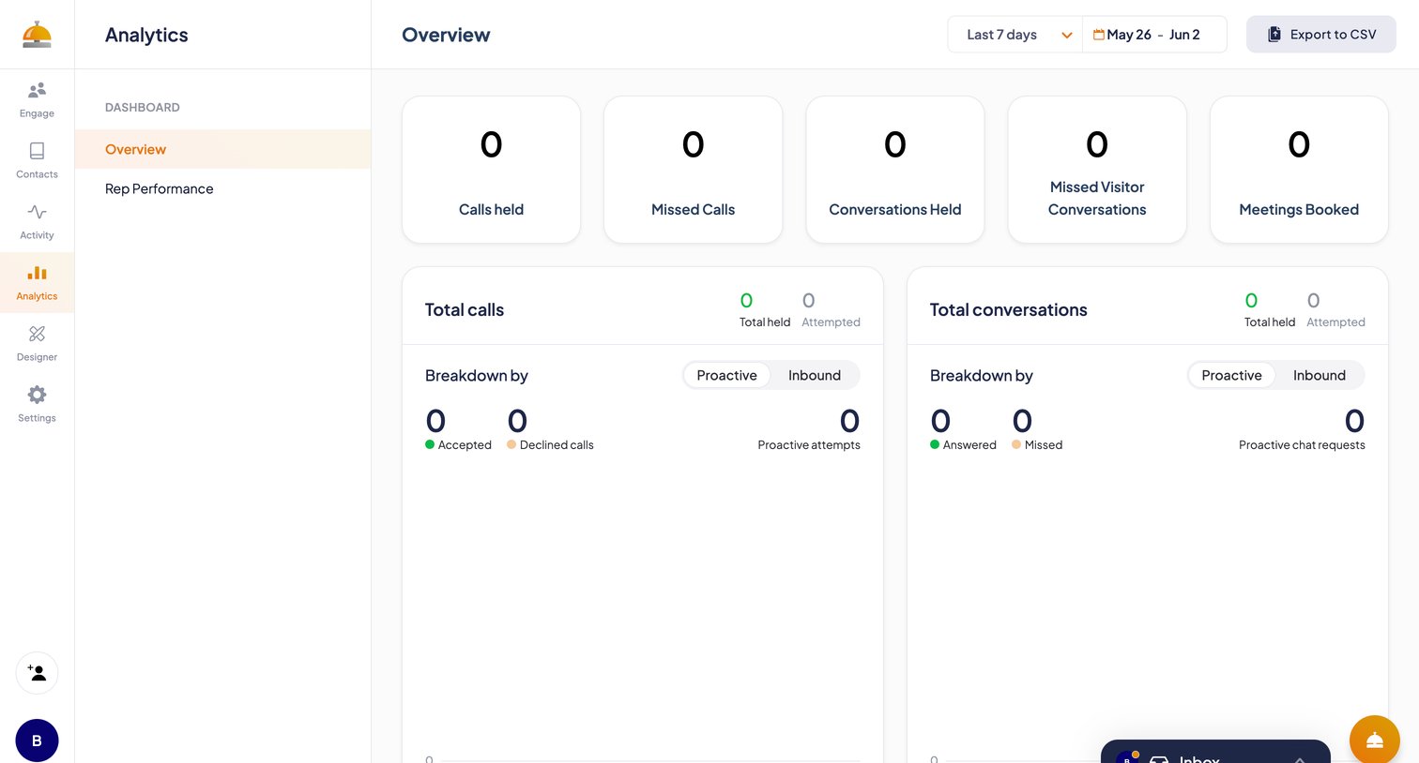The image size is (1419, 763).
Task: Click the Overview page heading
Action: tap(446, 35)
